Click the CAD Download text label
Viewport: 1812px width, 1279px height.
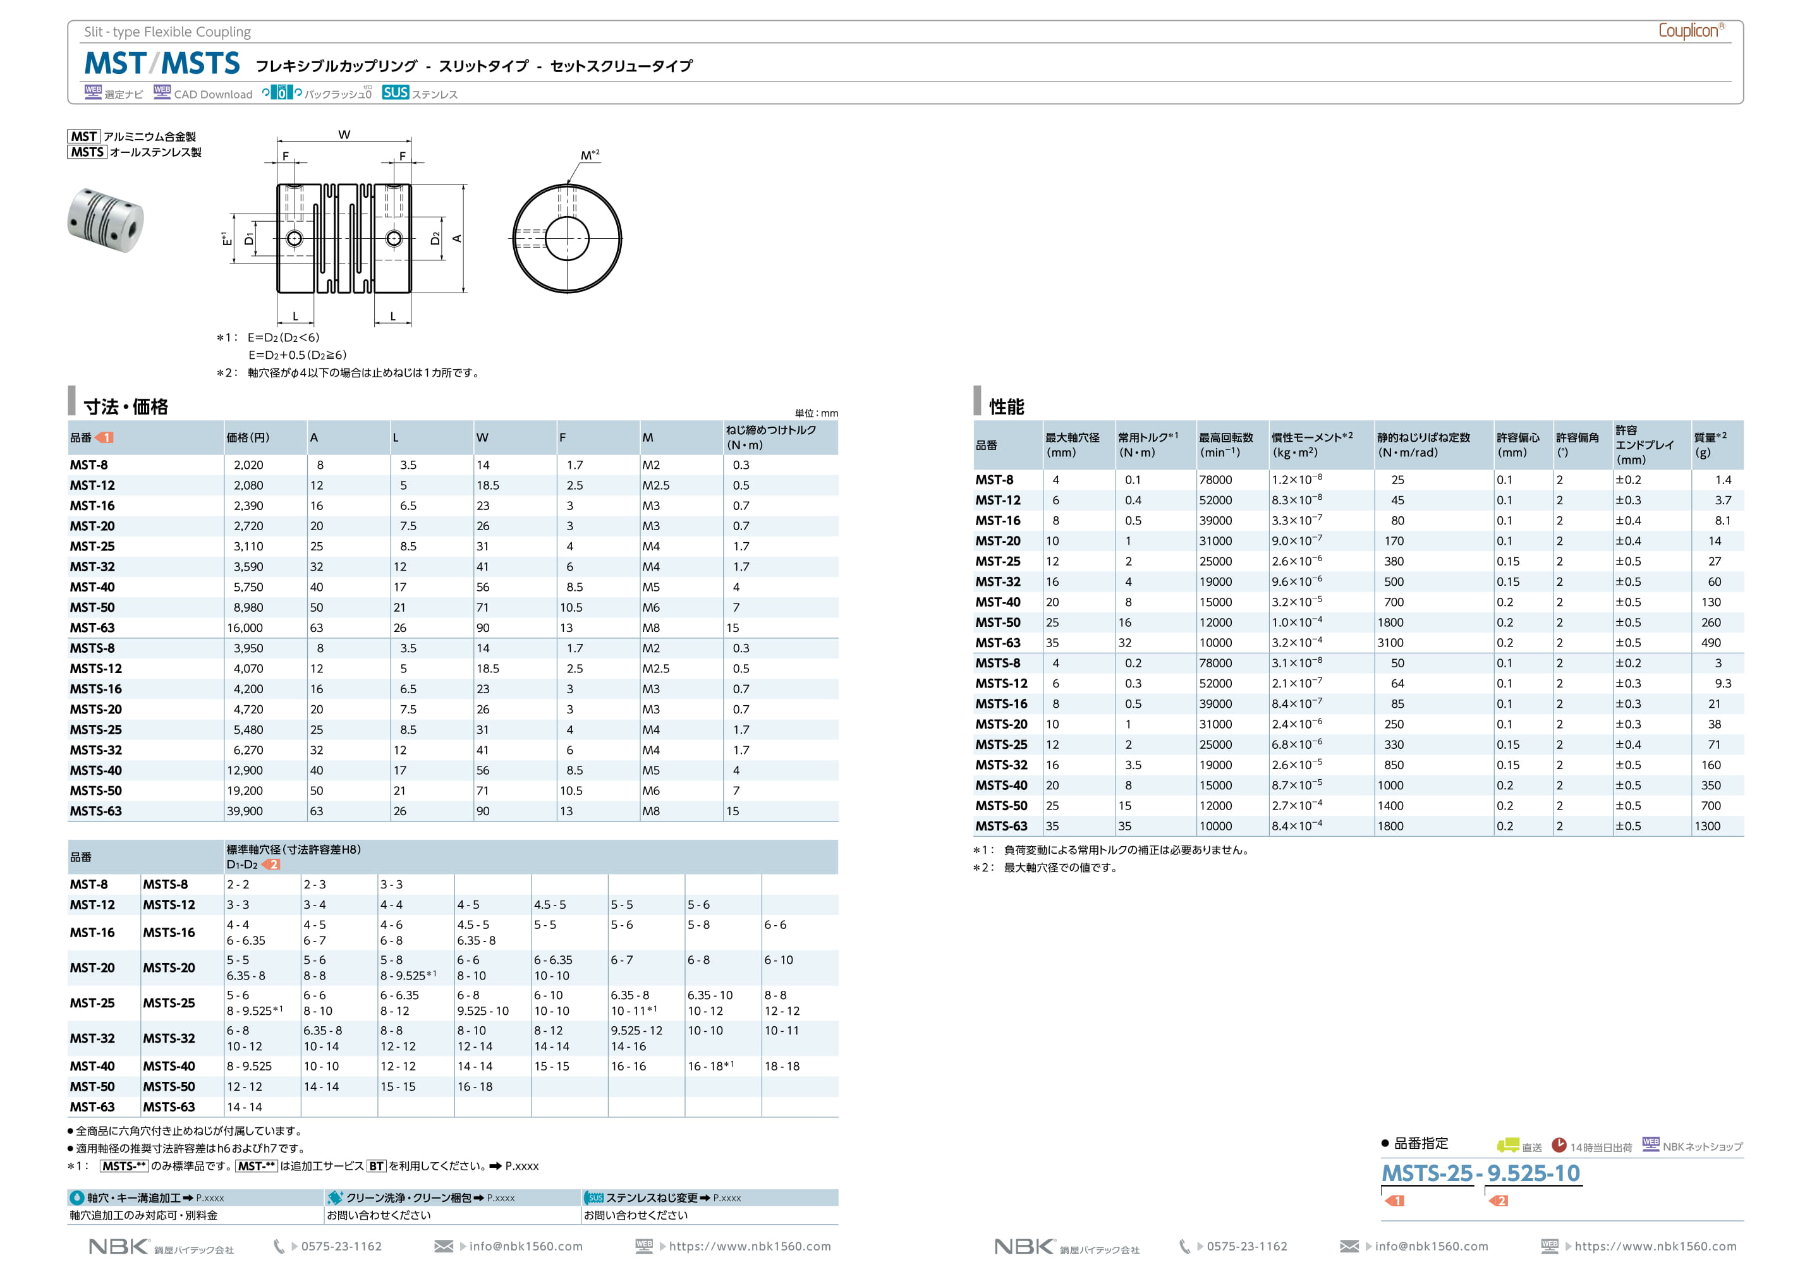(213, 94)
